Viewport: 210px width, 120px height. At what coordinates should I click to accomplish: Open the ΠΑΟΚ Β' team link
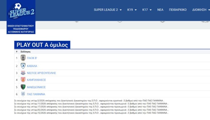(33, 58)
